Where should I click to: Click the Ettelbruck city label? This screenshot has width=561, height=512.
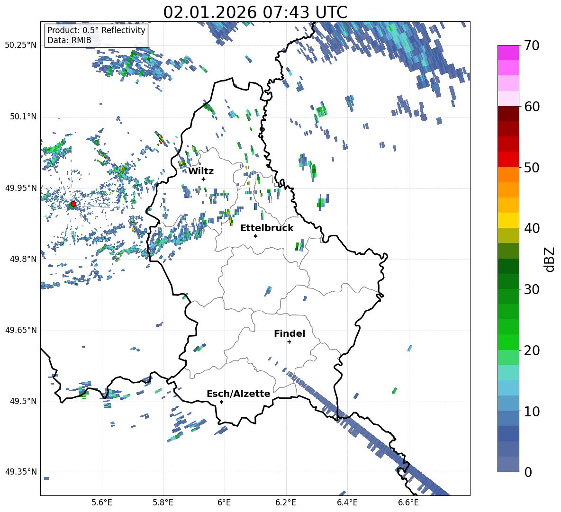[267, 228]
